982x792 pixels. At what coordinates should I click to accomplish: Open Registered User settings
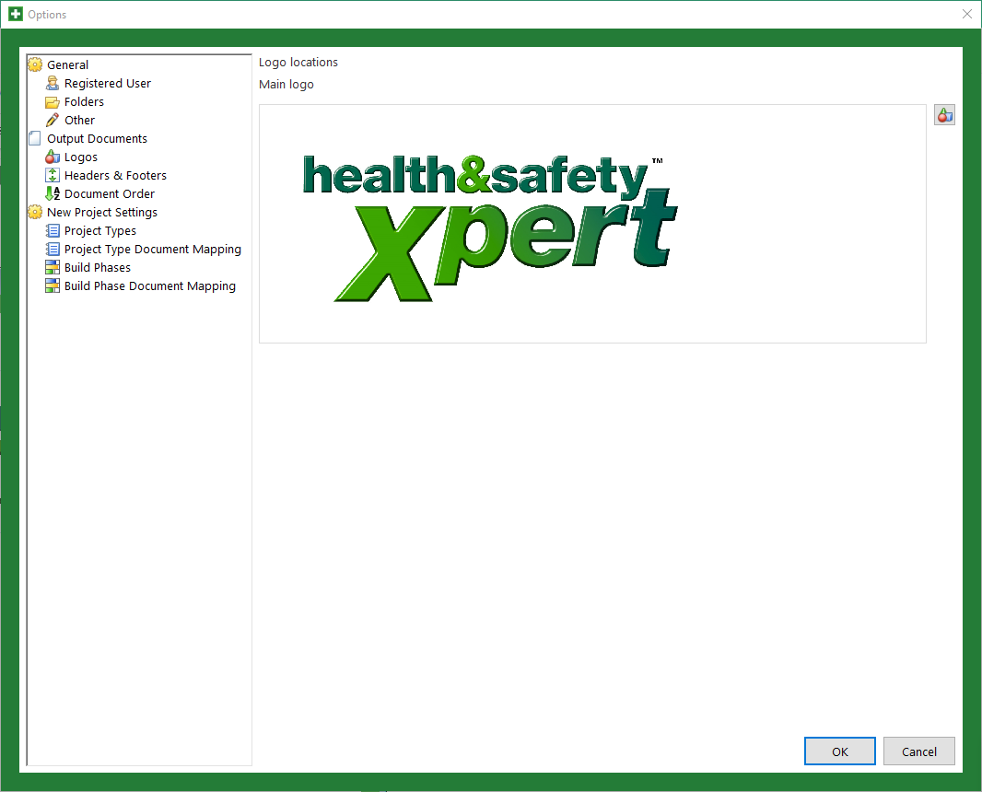coord(108,83)
